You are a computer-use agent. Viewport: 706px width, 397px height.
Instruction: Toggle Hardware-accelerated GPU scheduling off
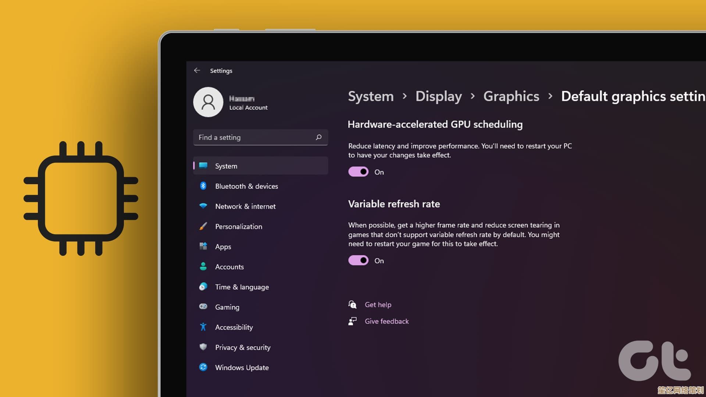tap(359, 172)
